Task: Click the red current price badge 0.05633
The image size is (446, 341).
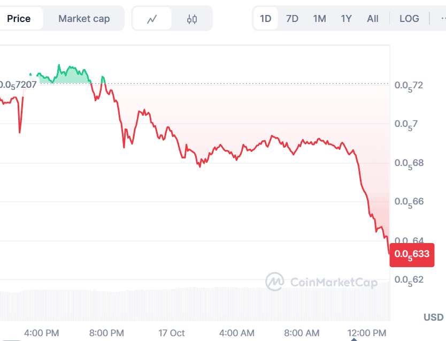Action: point(412,255)
